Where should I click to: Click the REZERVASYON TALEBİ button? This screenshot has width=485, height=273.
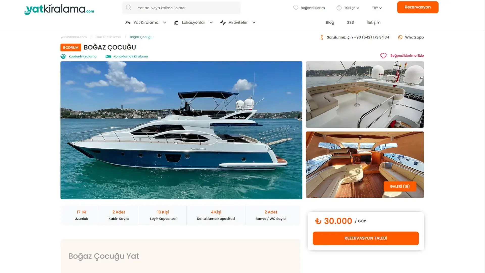pos(366,238)
